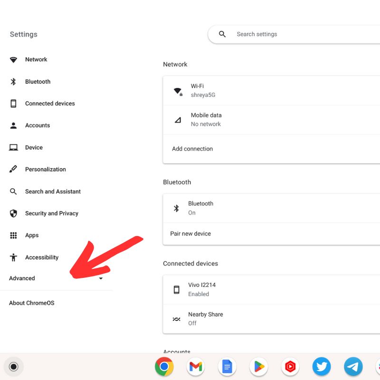Screen dimensions: 380x380
Task: Click the Connected devices section heading
Action: click(190, 264)
